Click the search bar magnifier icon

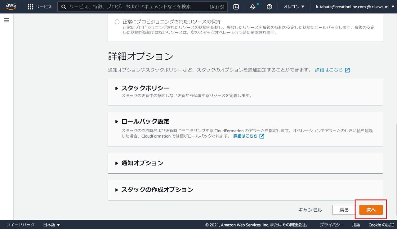(x=64, y=7)
